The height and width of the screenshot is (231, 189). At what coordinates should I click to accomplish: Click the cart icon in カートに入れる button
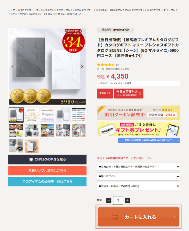click(115, 217)
